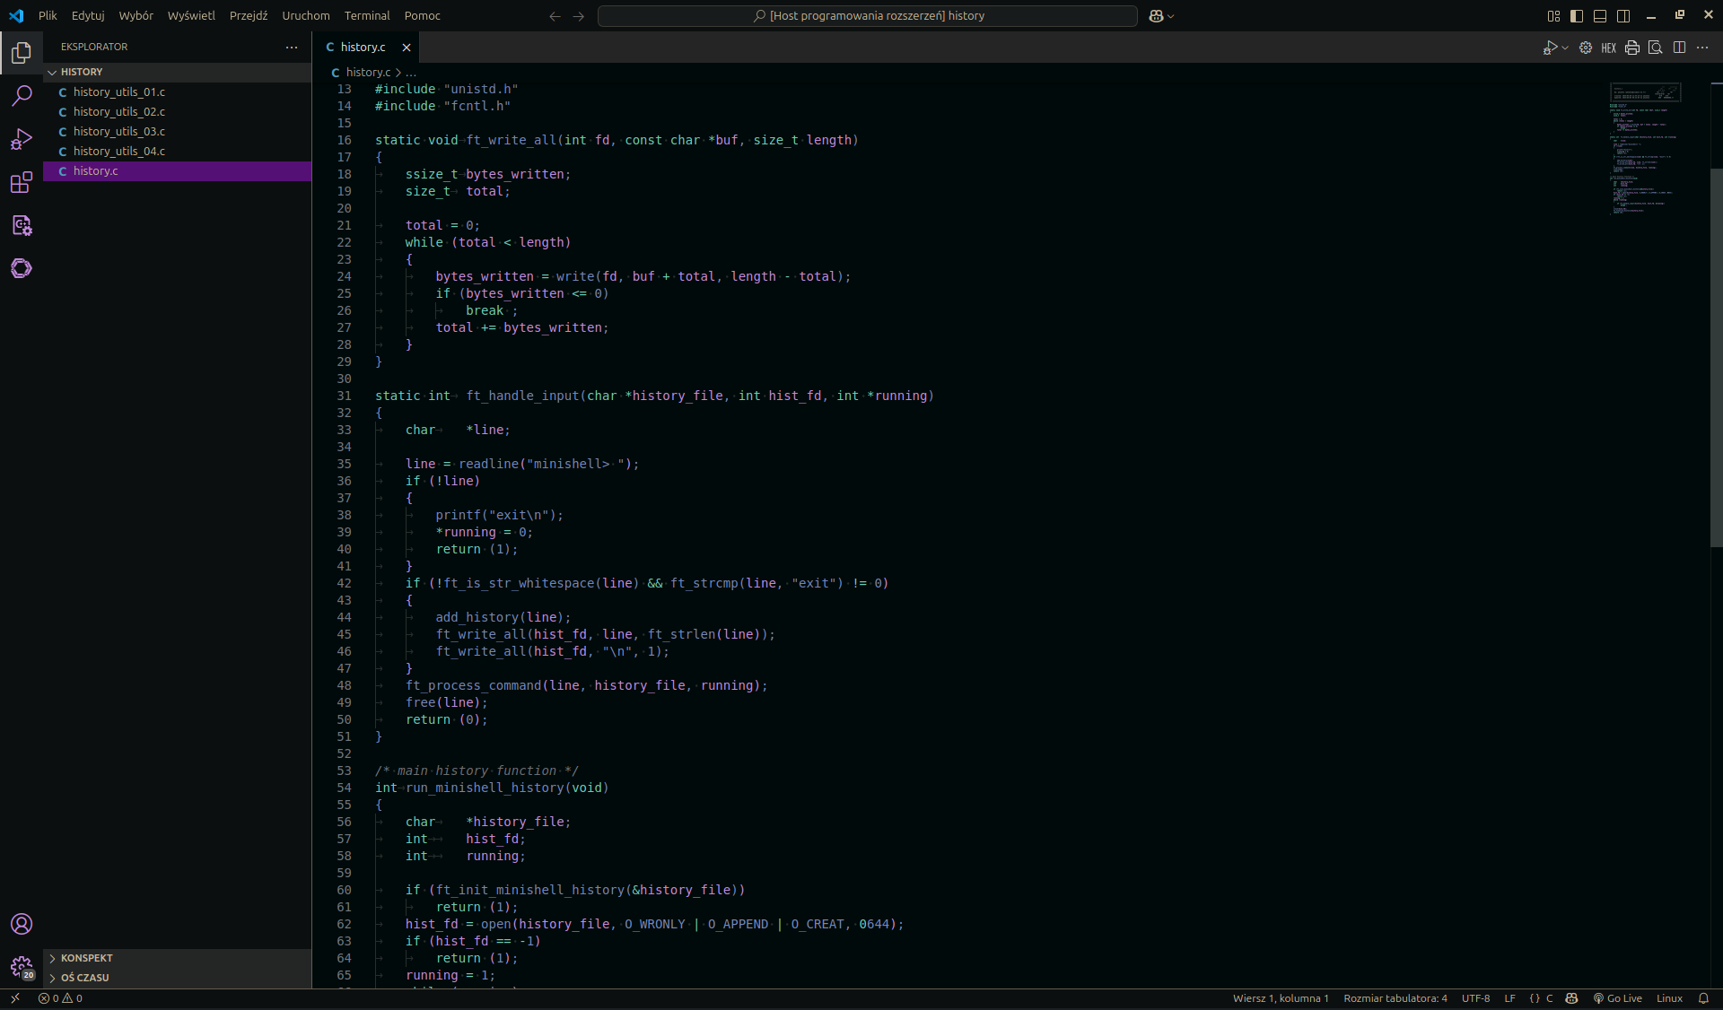
Task: Toggle the primary sidebar visibility
Action: (x=1577, y=16)
